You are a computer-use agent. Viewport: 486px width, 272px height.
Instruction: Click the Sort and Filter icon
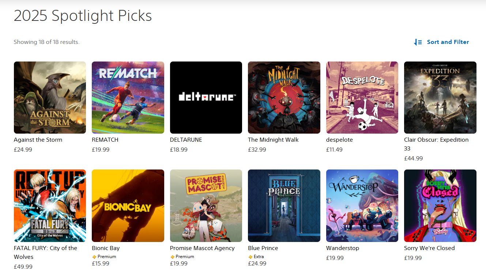coord(418,42)
